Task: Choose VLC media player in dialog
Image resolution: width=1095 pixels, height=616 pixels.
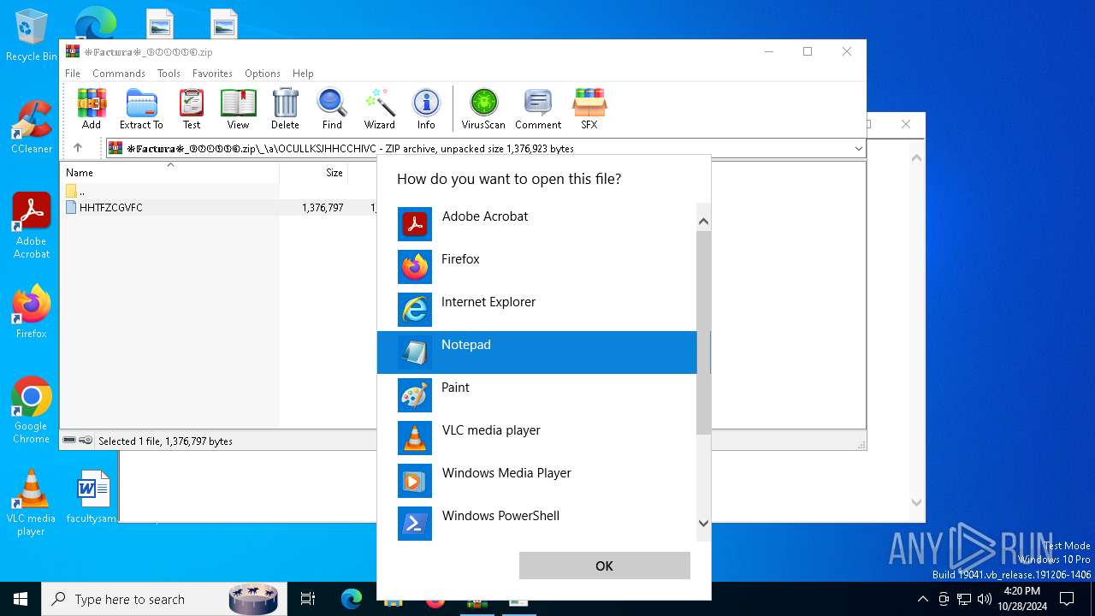Action: click(537, 438)
